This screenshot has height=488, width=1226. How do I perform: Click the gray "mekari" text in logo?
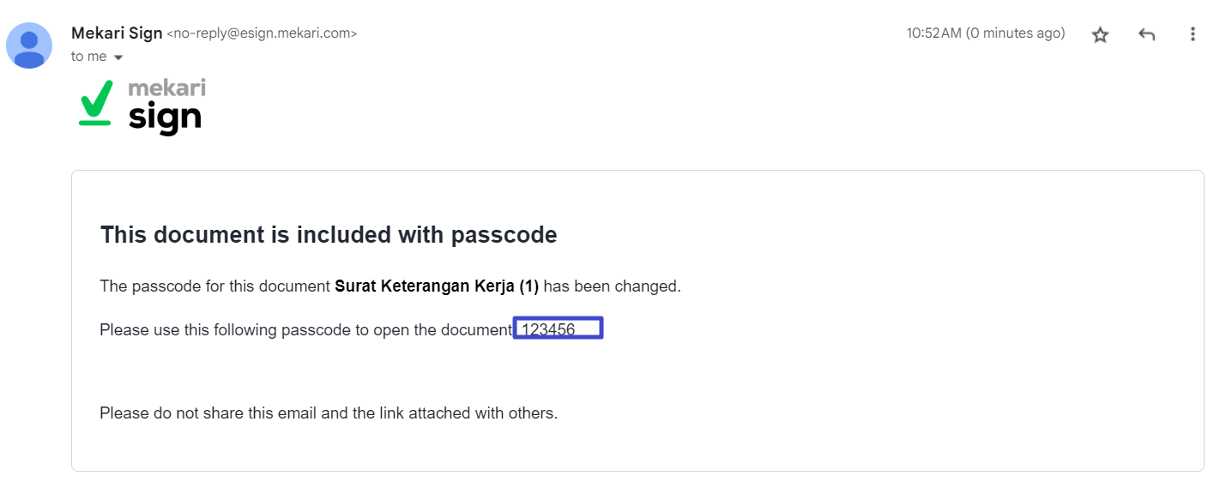tap(166, 87)
